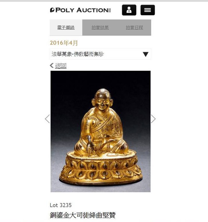
Task: Select the Lot 3235 label
Action: (61, 205)
